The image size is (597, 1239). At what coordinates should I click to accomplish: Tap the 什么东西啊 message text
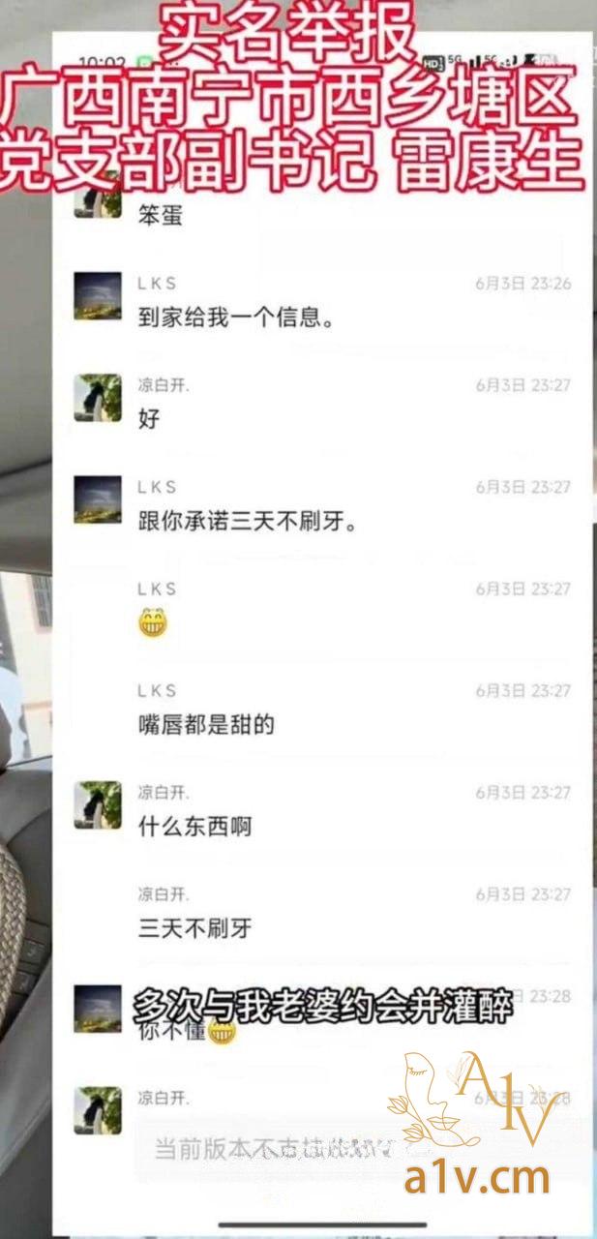pyautogui.click(x=194, y=828)
